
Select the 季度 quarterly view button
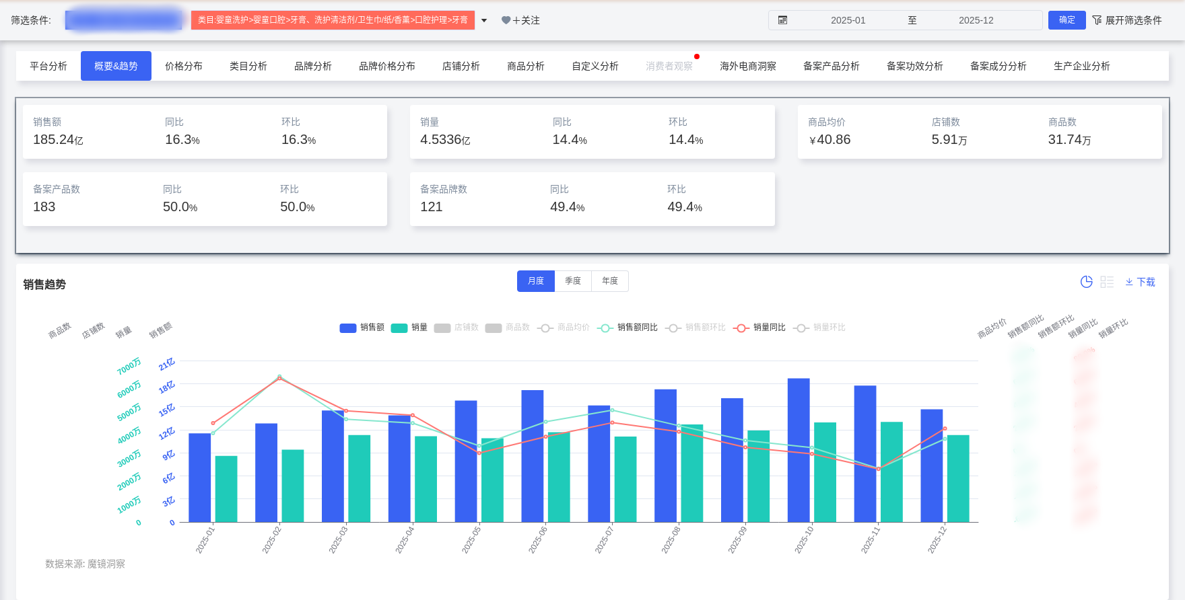[x=572, y=281]
